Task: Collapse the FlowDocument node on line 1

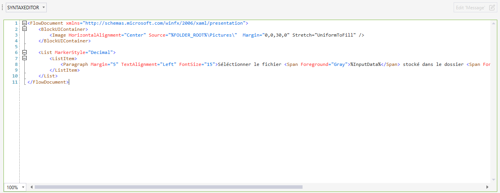Action: [24, 23]
